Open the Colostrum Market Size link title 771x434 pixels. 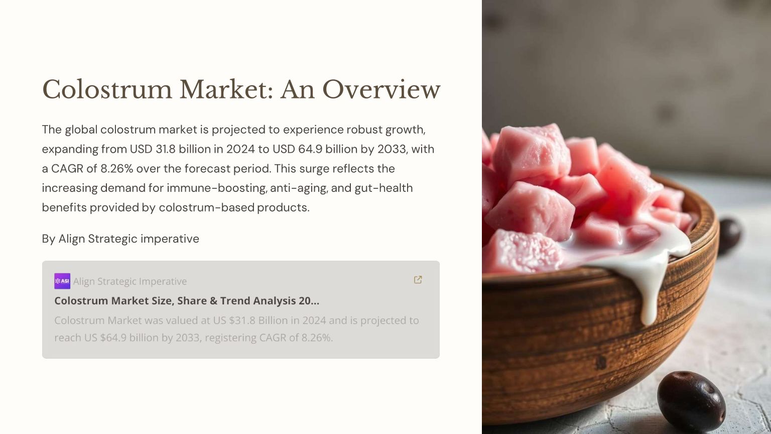[x=187, y=301]
